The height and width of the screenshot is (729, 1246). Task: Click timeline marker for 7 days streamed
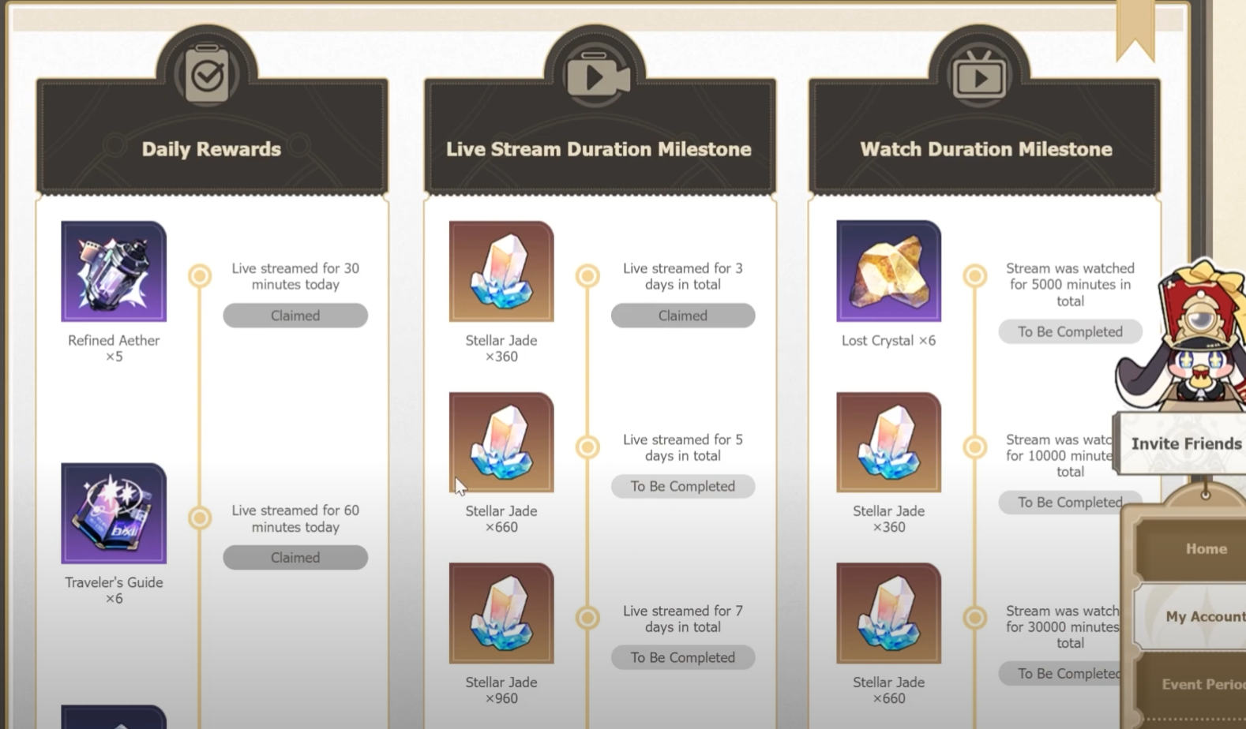[x=587, y=617]
